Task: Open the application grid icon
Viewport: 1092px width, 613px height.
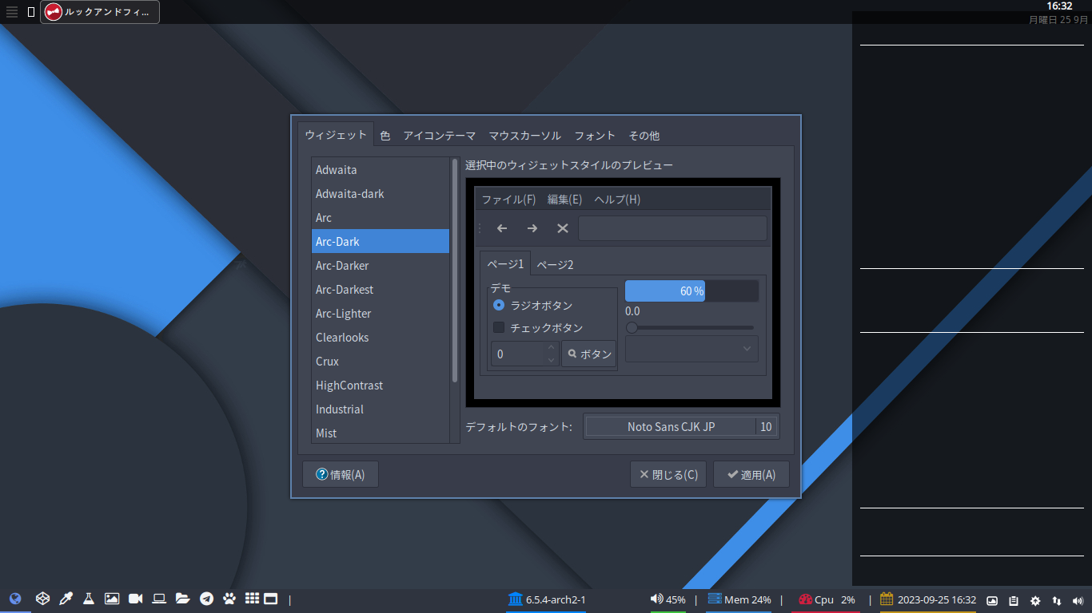Action: [252, 598]
